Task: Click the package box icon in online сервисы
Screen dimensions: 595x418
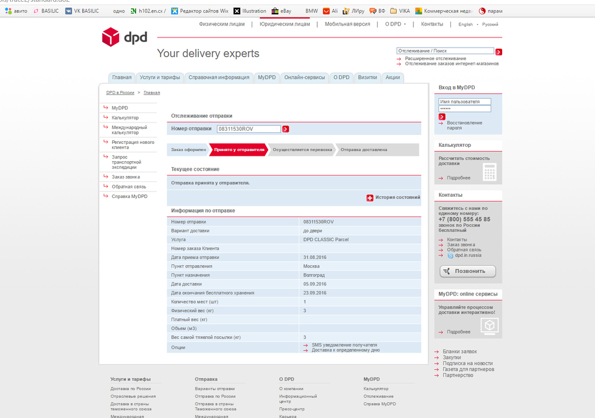Action: coord(489,325)
